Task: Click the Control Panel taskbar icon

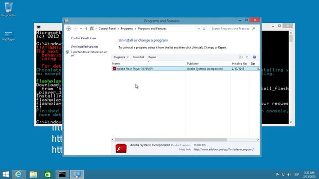Action: click(x=77, y=175)
